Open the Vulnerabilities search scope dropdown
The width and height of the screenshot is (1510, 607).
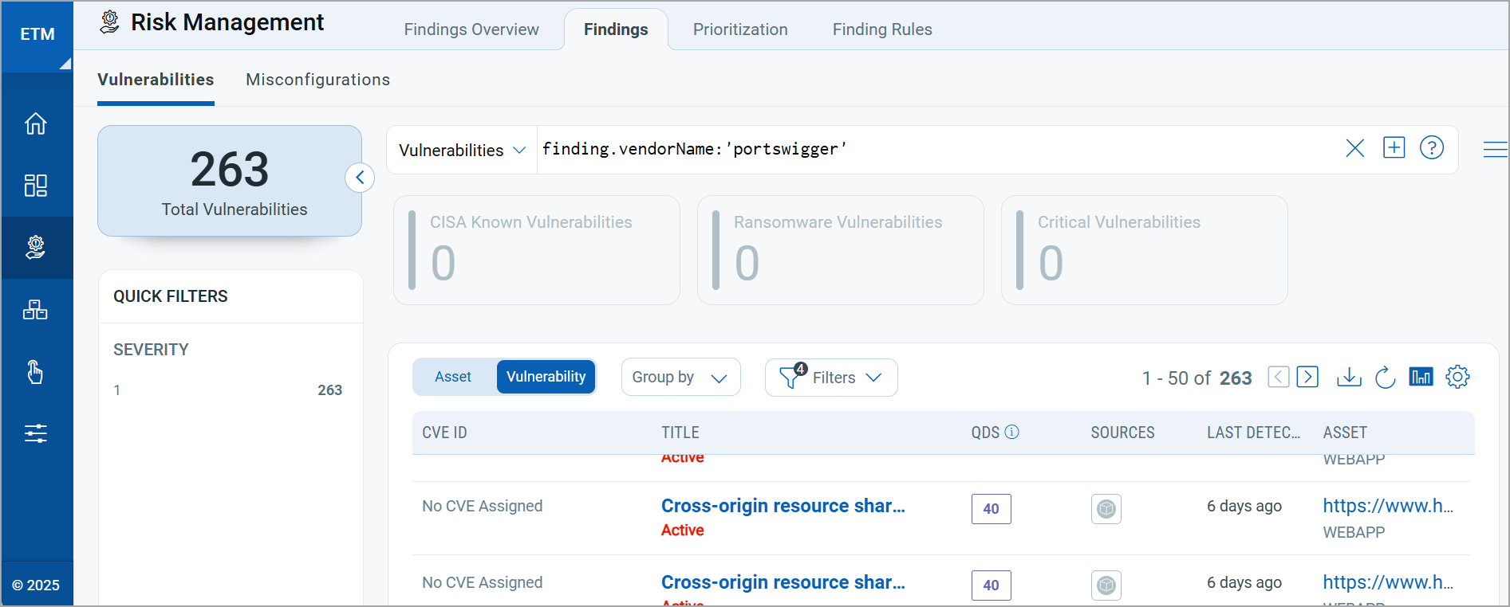tap(462, 151)
